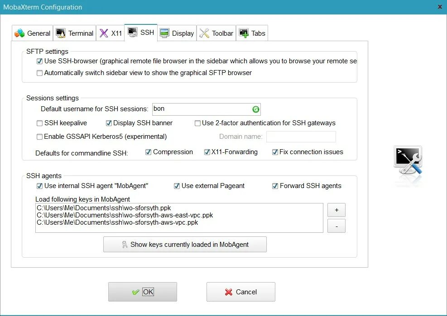Toggle Display SSH banner checkbox
The height and width of the screenshot is (316, 447).
(109, 123)
